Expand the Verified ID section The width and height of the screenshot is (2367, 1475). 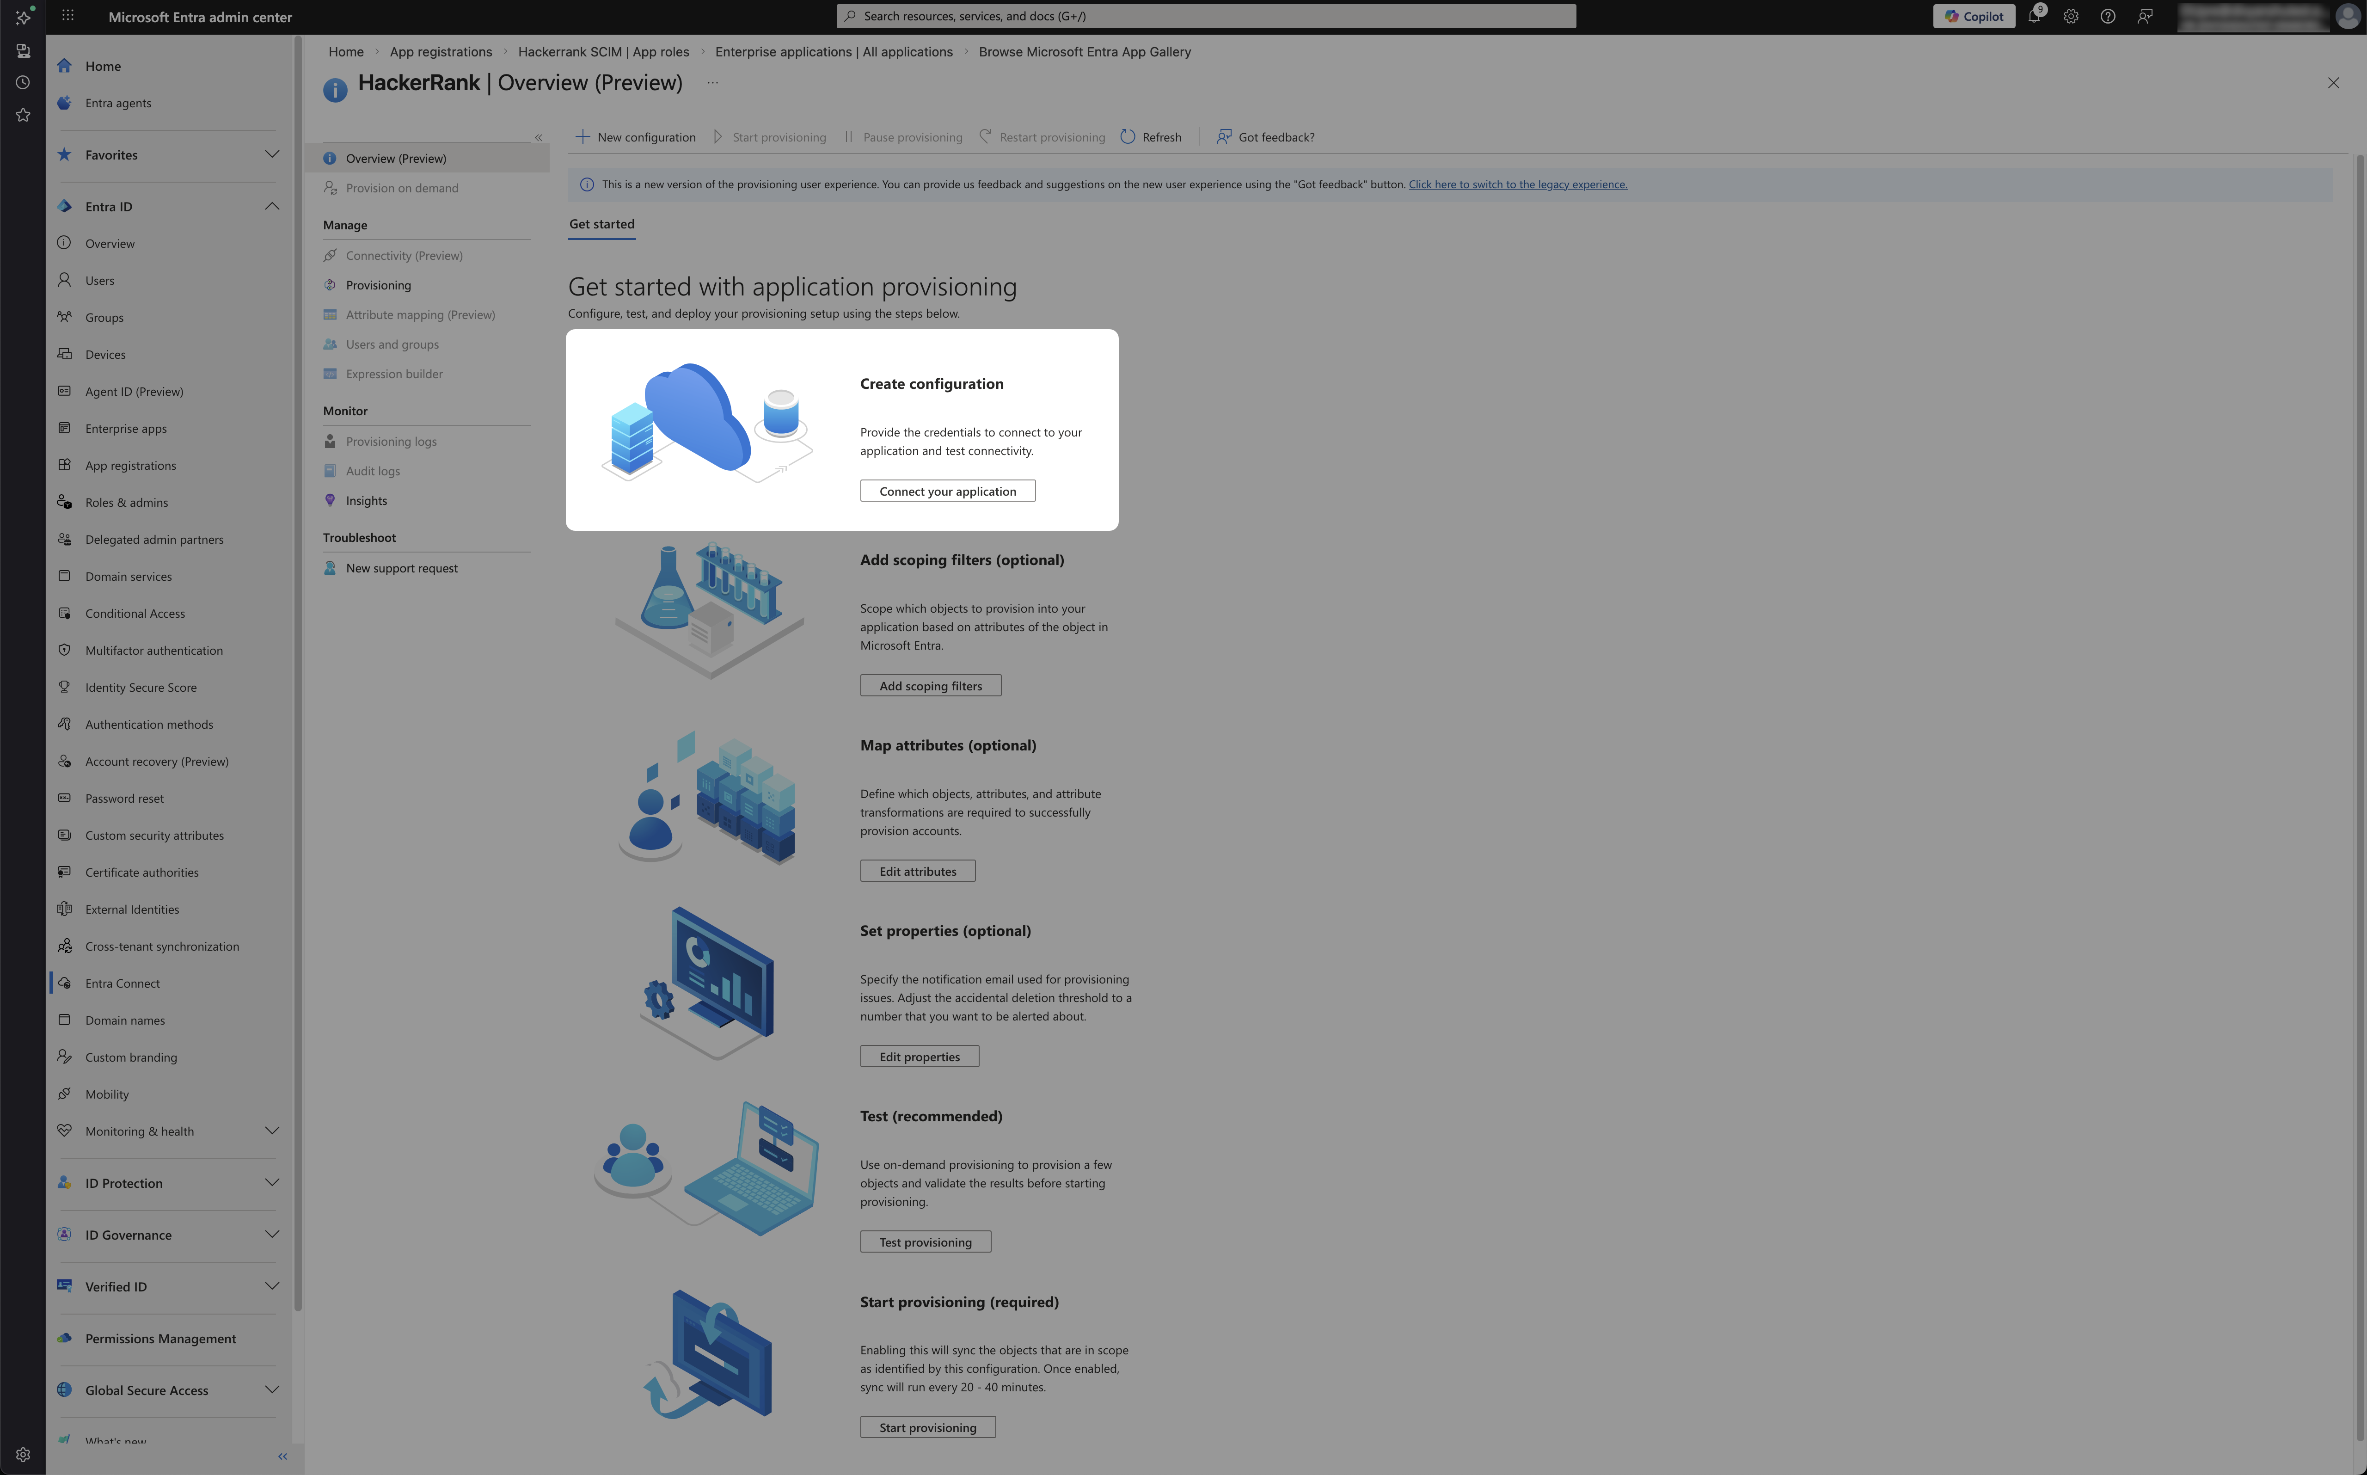point(272,1286)
